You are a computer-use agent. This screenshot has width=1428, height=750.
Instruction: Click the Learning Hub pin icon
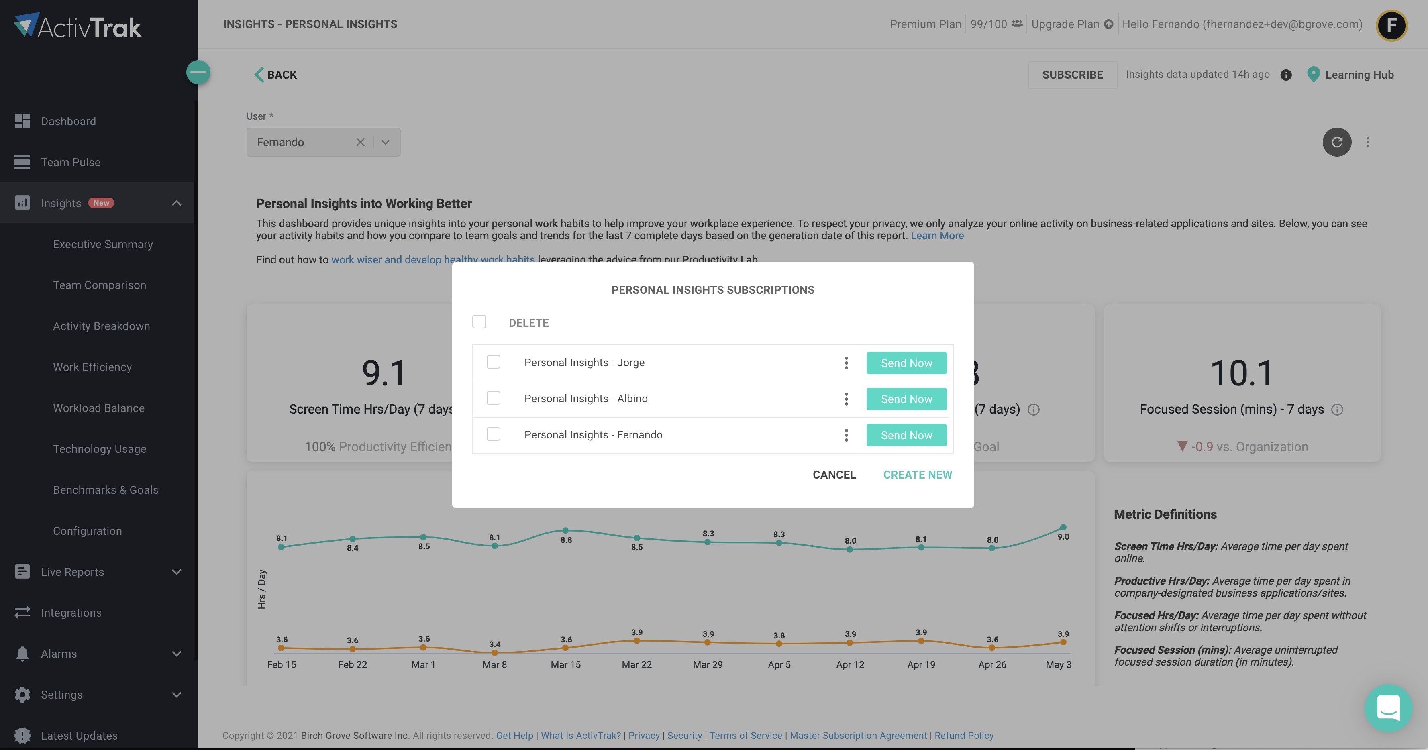point(1313,74)
